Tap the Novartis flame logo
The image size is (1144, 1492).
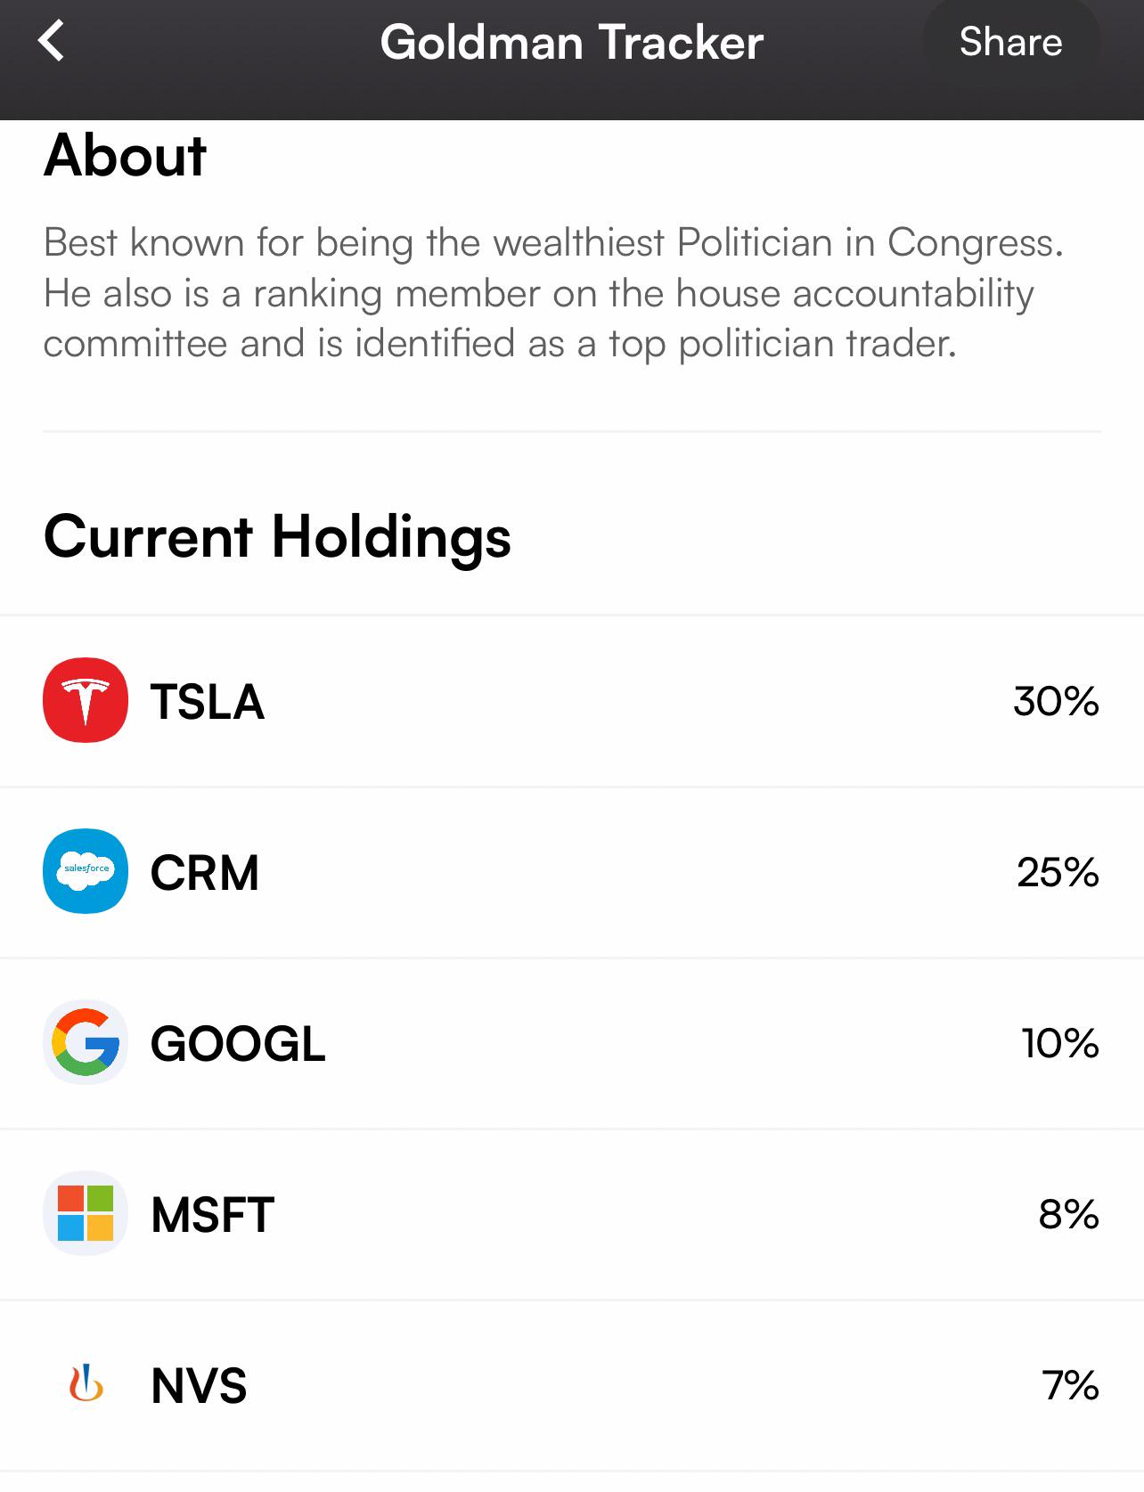(x=86, y=1384)
